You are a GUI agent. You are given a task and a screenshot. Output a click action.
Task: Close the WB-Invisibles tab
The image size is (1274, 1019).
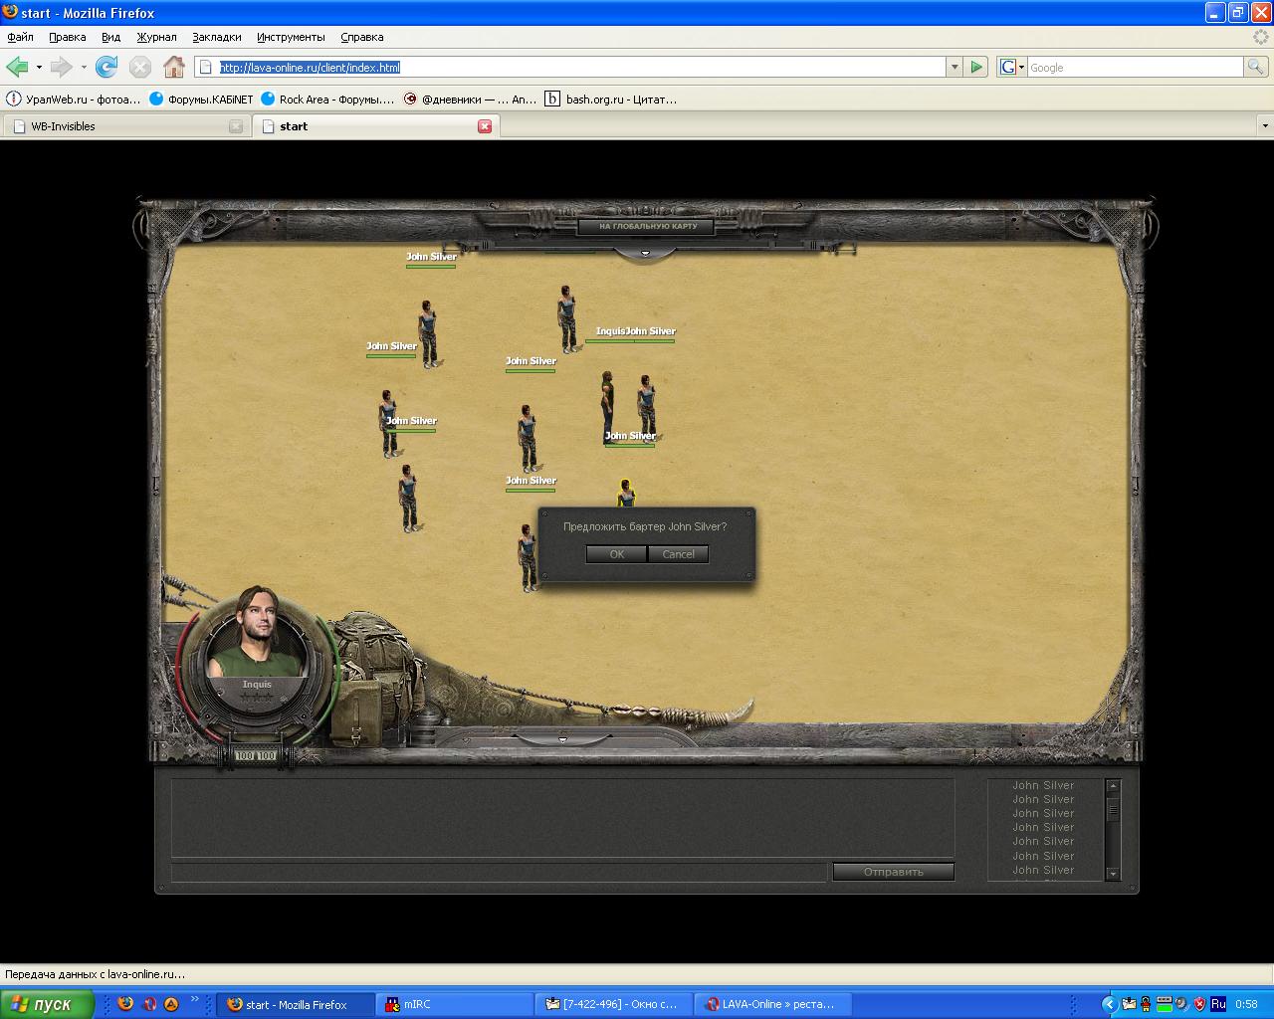pos(236,126)
